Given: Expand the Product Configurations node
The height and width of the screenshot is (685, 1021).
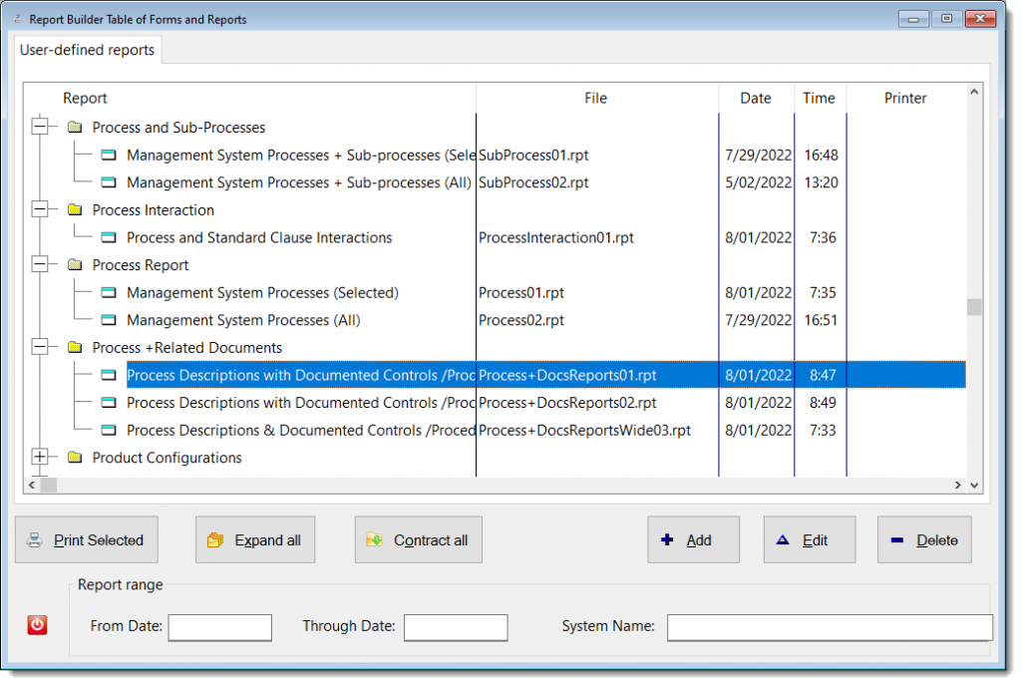Looking at the screenshot, I should [40, 458].
